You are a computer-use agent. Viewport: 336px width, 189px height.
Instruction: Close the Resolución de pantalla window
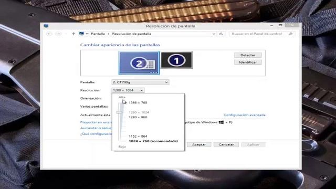[x=292, y=25]
